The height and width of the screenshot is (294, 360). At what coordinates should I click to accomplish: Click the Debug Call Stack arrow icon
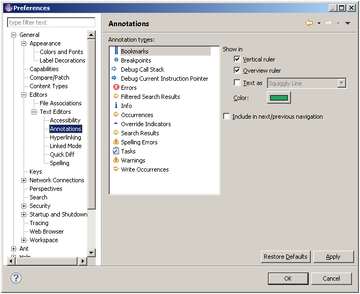pyautogui.click(x=114, y=68)
